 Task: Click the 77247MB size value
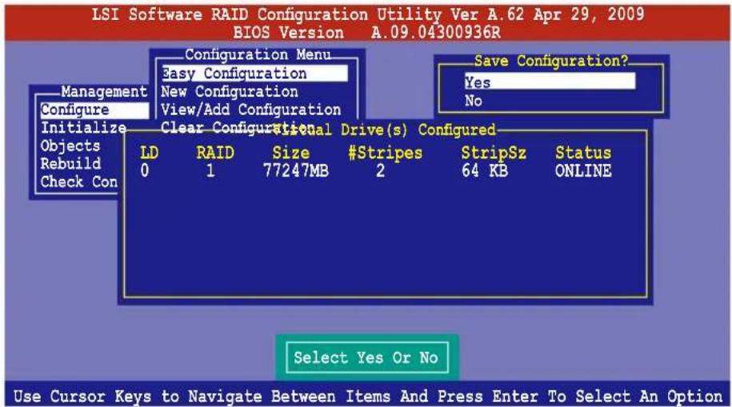click(x=295, y=171)
